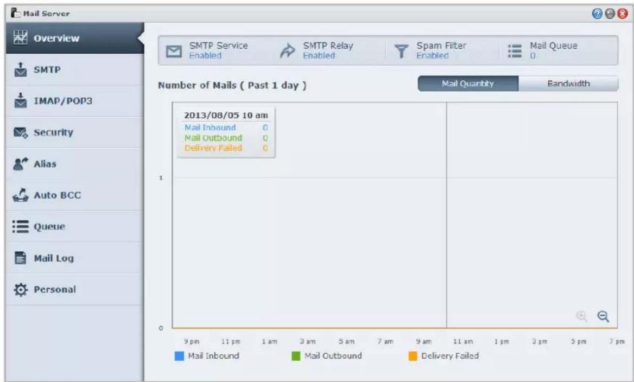
Task: Navigate to Auto BCC
Action: tap(75, 195)
